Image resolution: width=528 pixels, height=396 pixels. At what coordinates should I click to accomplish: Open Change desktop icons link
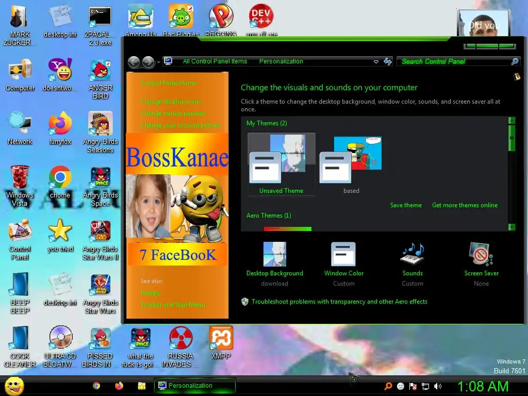click(x=171, y=102)
